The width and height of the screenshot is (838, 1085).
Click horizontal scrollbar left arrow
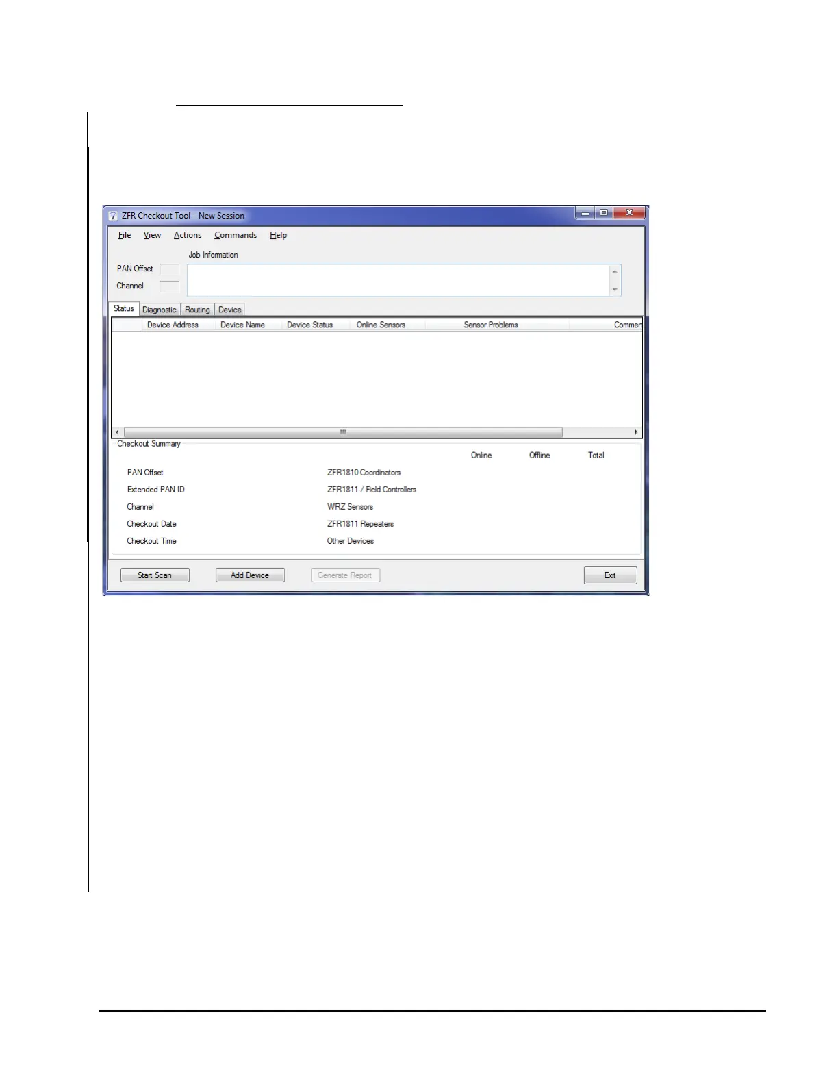point(117,432)
